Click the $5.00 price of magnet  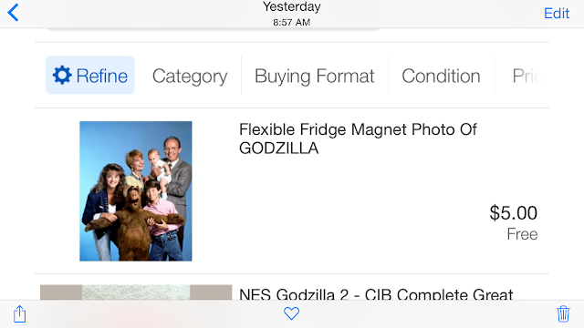[x=513, y=213]
